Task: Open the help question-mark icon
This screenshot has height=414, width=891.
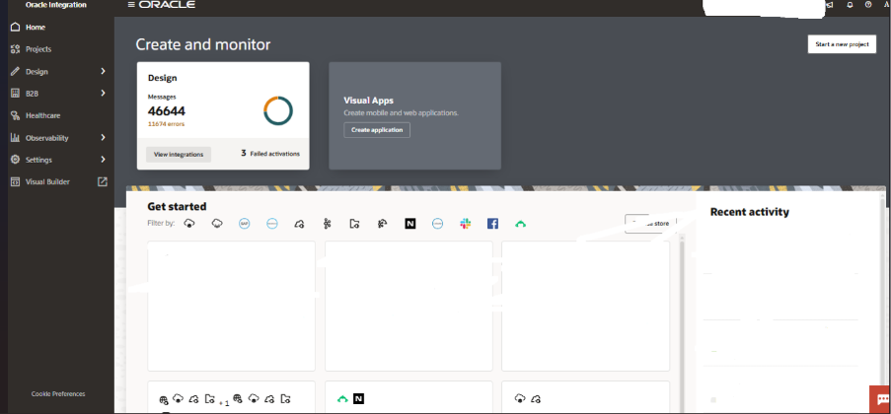Action: (x=868, y=5)
